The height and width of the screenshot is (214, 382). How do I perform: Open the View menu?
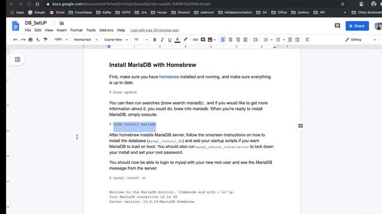pyautogui.click(x=49, y=30)
